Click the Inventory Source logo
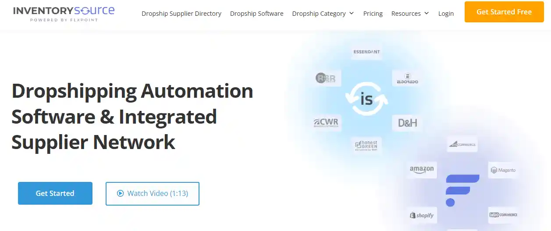Screen dimensions: 551x231 (x=64, y=13)
